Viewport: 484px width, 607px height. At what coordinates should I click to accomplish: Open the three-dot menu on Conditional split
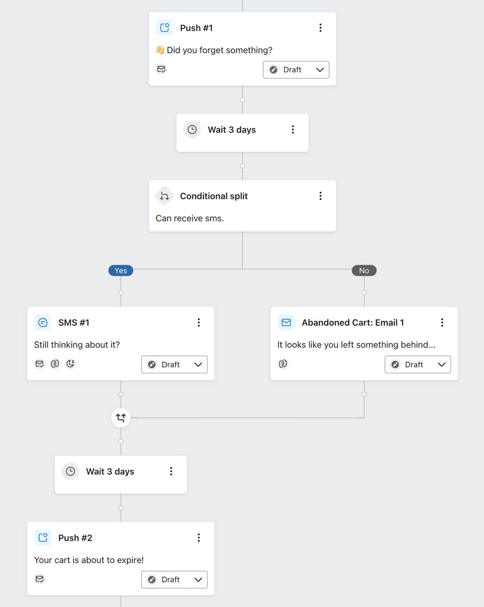click(x=320, y=196)
